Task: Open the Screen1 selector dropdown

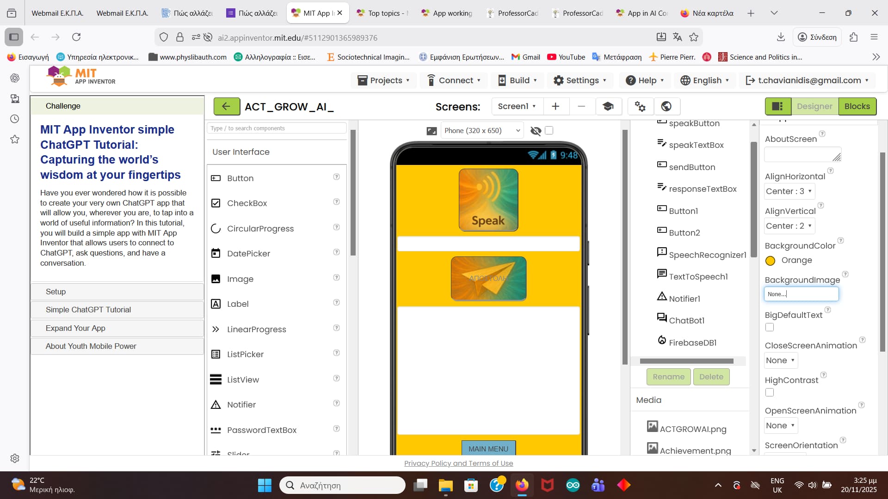Action: 517,106
